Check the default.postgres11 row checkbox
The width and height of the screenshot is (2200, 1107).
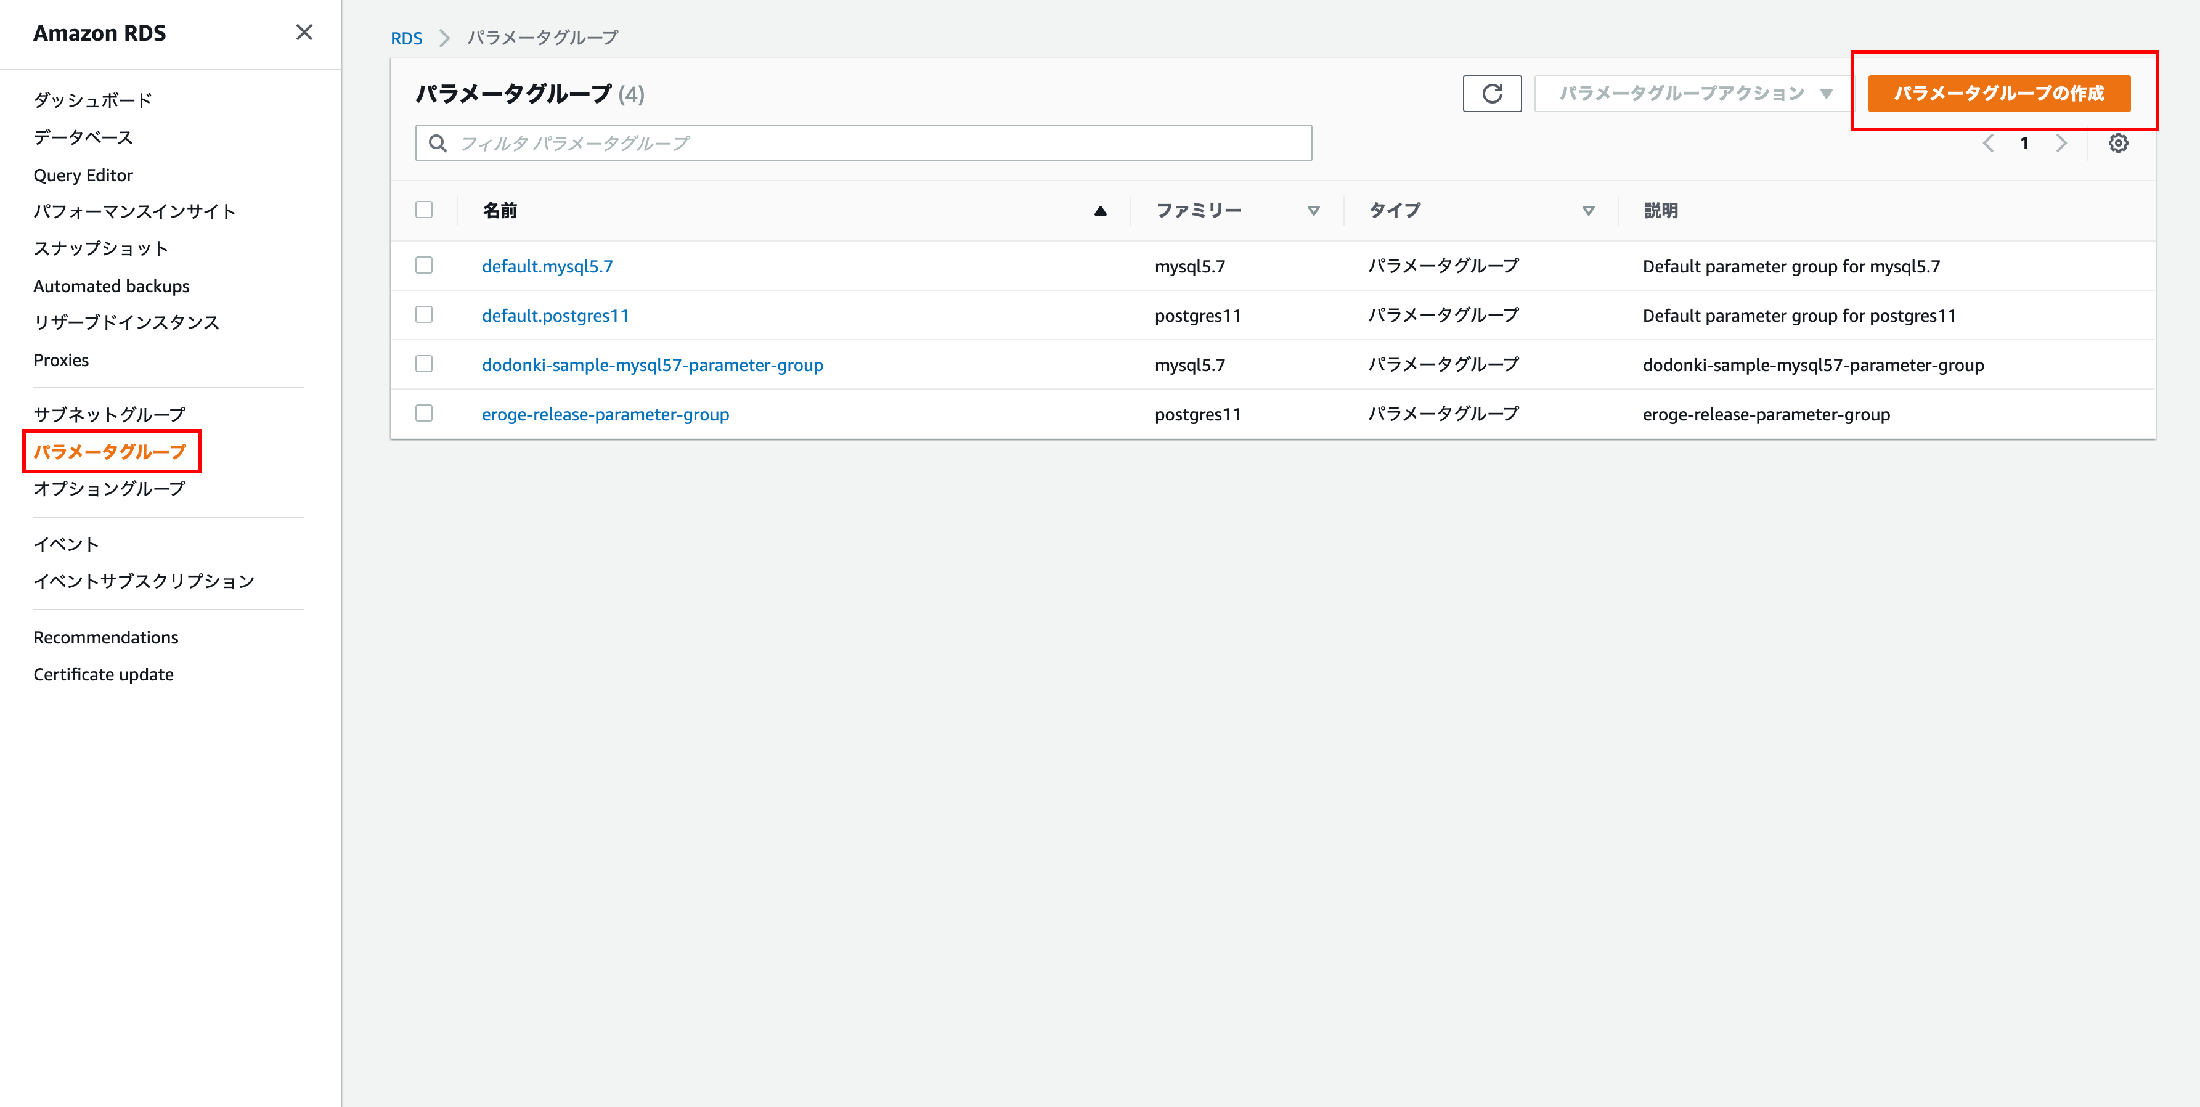[423, 315]
